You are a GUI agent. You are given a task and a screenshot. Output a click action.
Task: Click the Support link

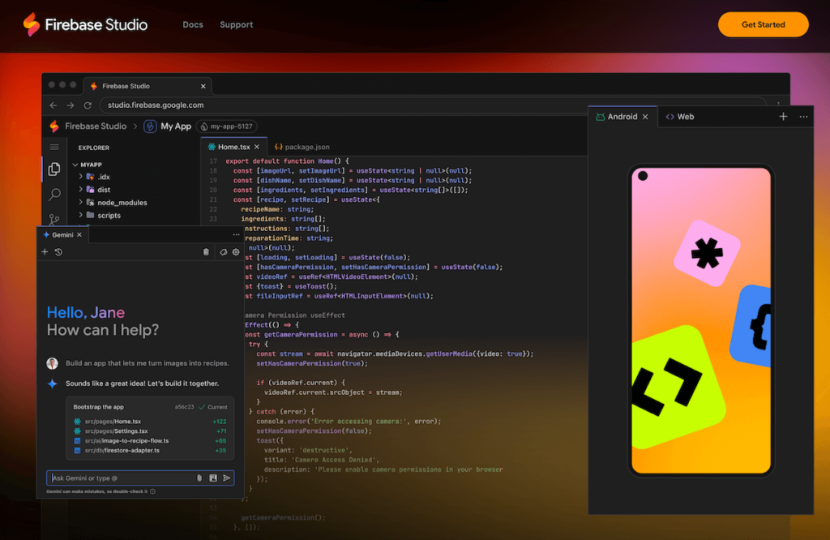(x=236, y=24)
